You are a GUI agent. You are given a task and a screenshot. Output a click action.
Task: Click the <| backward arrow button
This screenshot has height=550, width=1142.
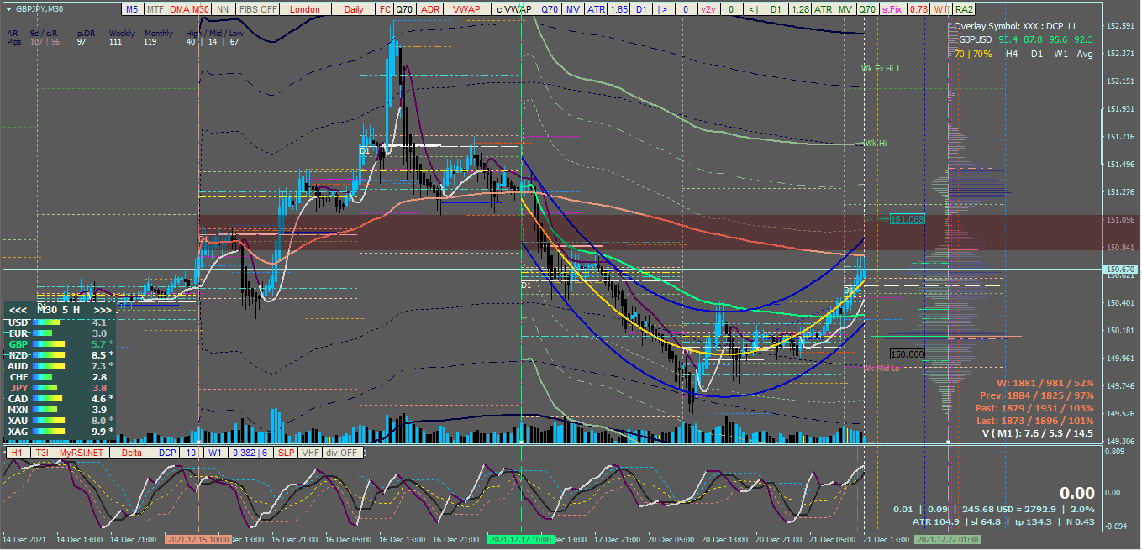pyautogui.click(x=752, y=9)
